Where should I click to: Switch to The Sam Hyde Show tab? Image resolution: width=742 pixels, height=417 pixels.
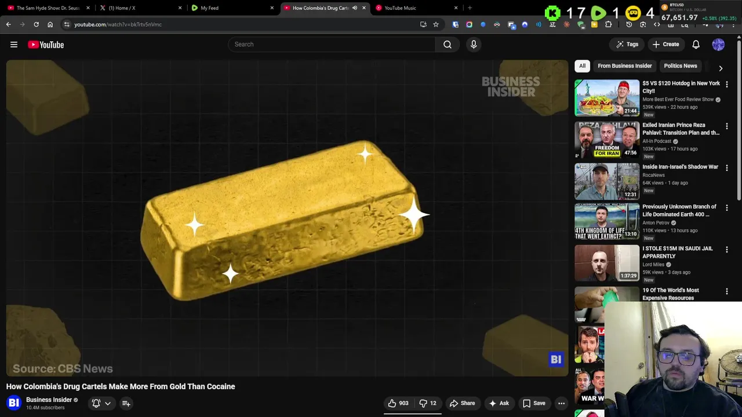click(x=48, y=8)
